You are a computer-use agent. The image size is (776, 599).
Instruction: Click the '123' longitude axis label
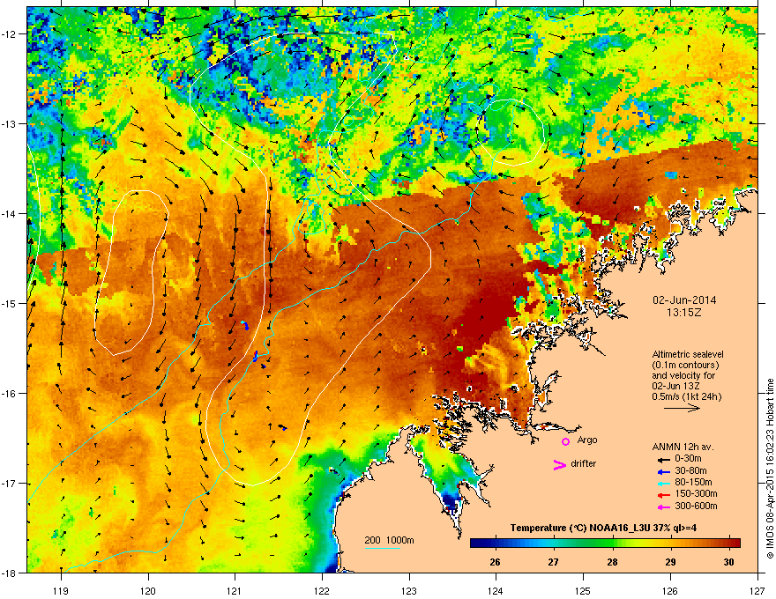click(x=409, y=590)
